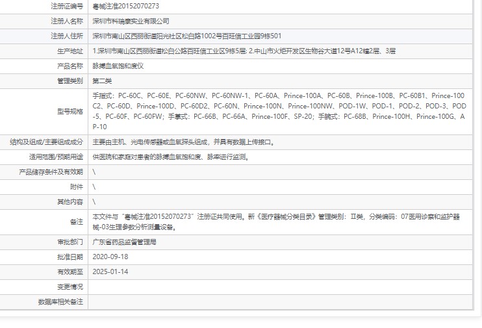This screenshot has height=328, width=482.
Task: Click the 变更情况 label
Action: click(x=70, y=287)
